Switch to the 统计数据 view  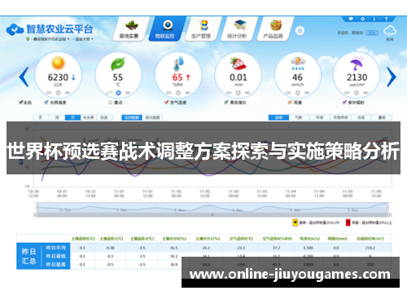(x=152, y=117)
